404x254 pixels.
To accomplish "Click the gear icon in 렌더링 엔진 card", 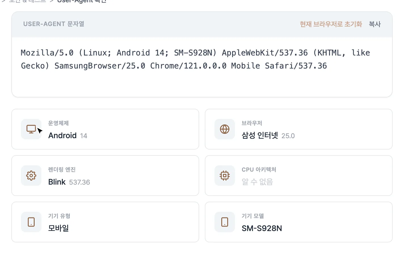I will coord(31,176).
